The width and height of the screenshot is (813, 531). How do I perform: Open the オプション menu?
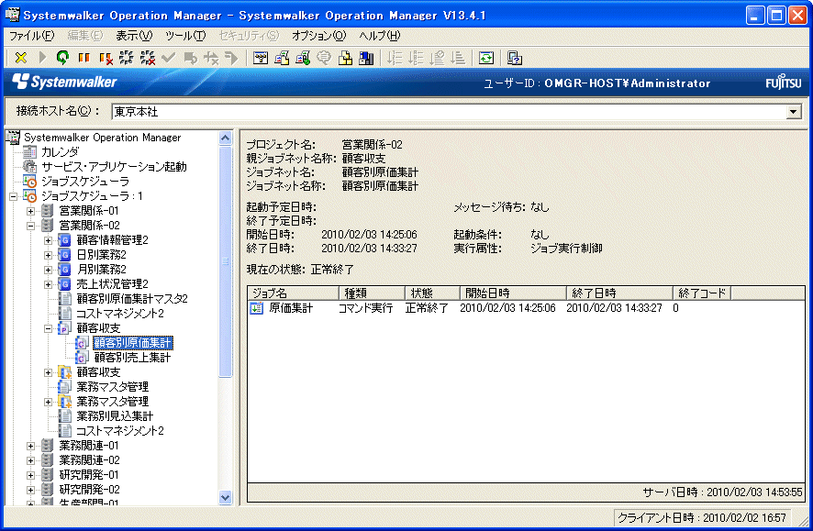coord(318,35)
